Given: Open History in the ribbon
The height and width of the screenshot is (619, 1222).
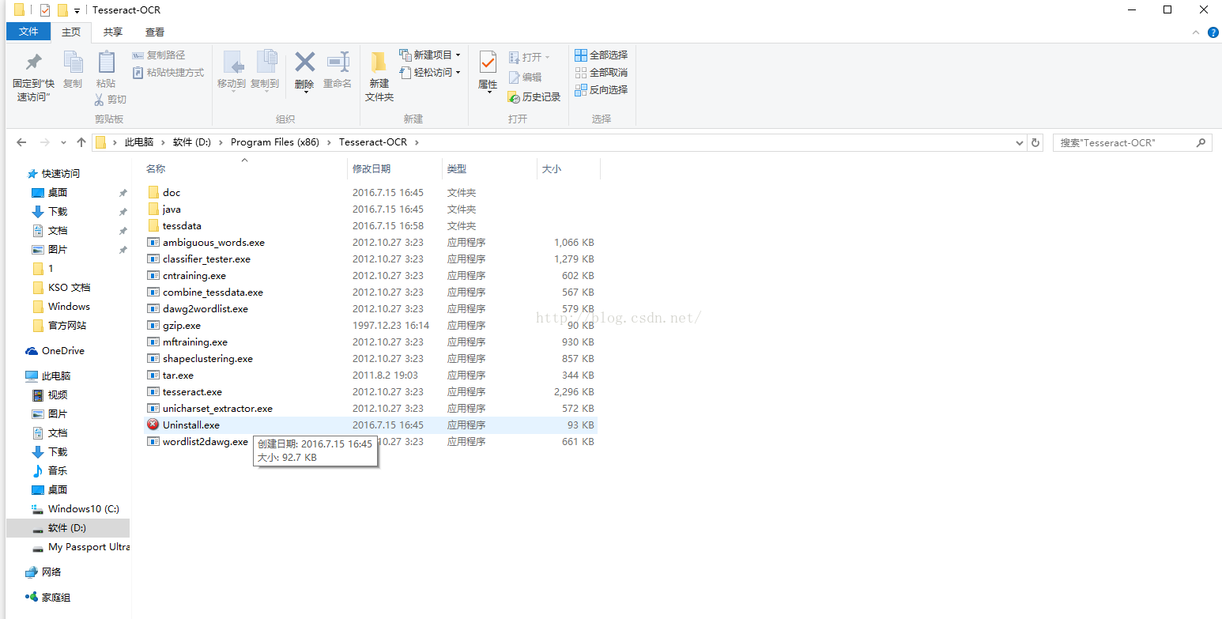Looking at the screenshot, I should 534,97.
